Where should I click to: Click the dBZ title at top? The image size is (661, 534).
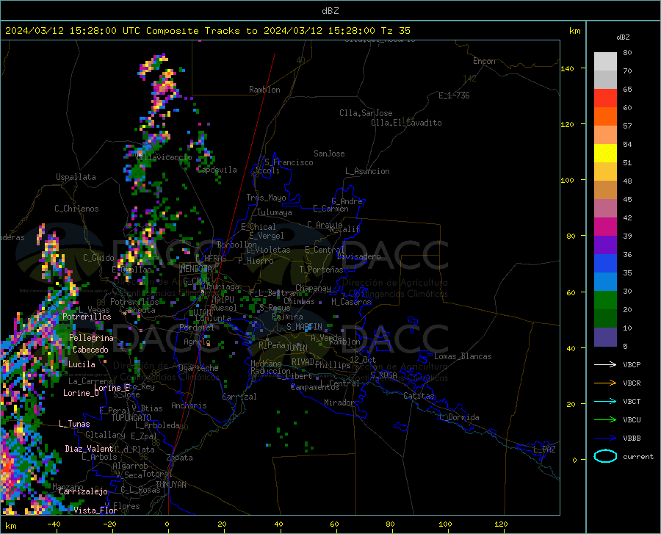330,11
